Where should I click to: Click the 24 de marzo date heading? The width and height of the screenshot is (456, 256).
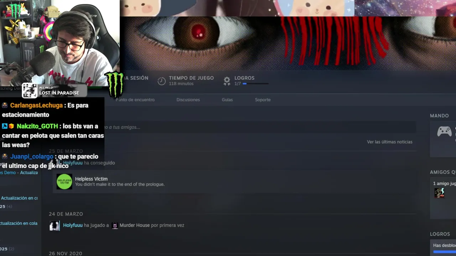coord(66,214)
